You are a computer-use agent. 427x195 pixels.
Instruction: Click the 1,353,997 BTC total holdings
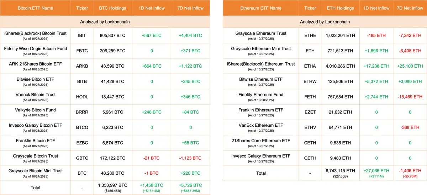pyautogui.click(x=112, y=185)
